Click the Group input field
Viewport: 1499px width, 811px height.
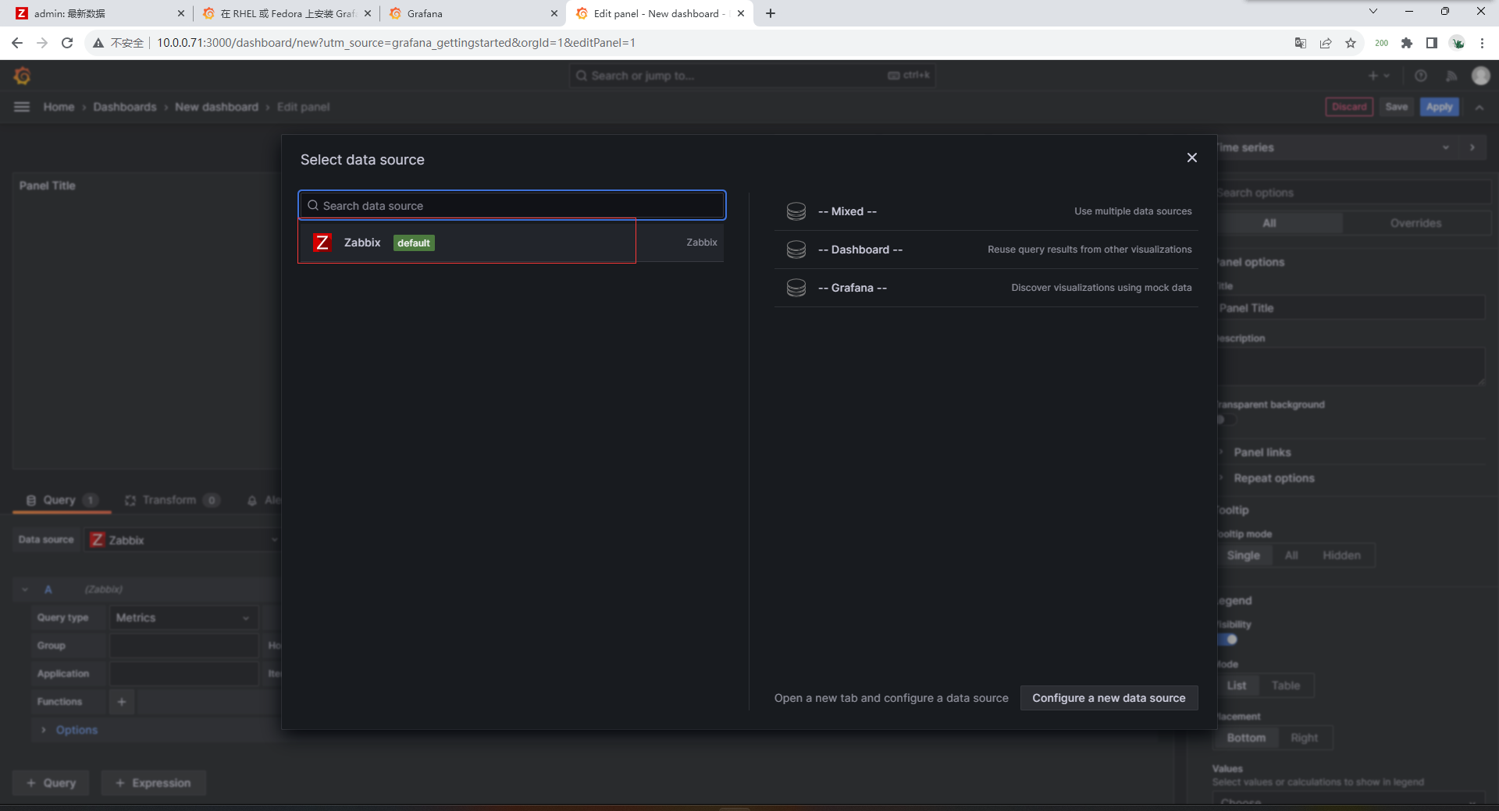click(x=183, y=646)
